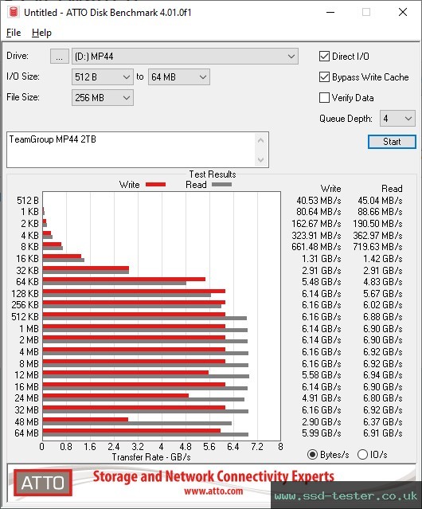The height and width of the screenshot is (509, 422).
Task: Click the Start button
Action: click(x=392, y=142)
